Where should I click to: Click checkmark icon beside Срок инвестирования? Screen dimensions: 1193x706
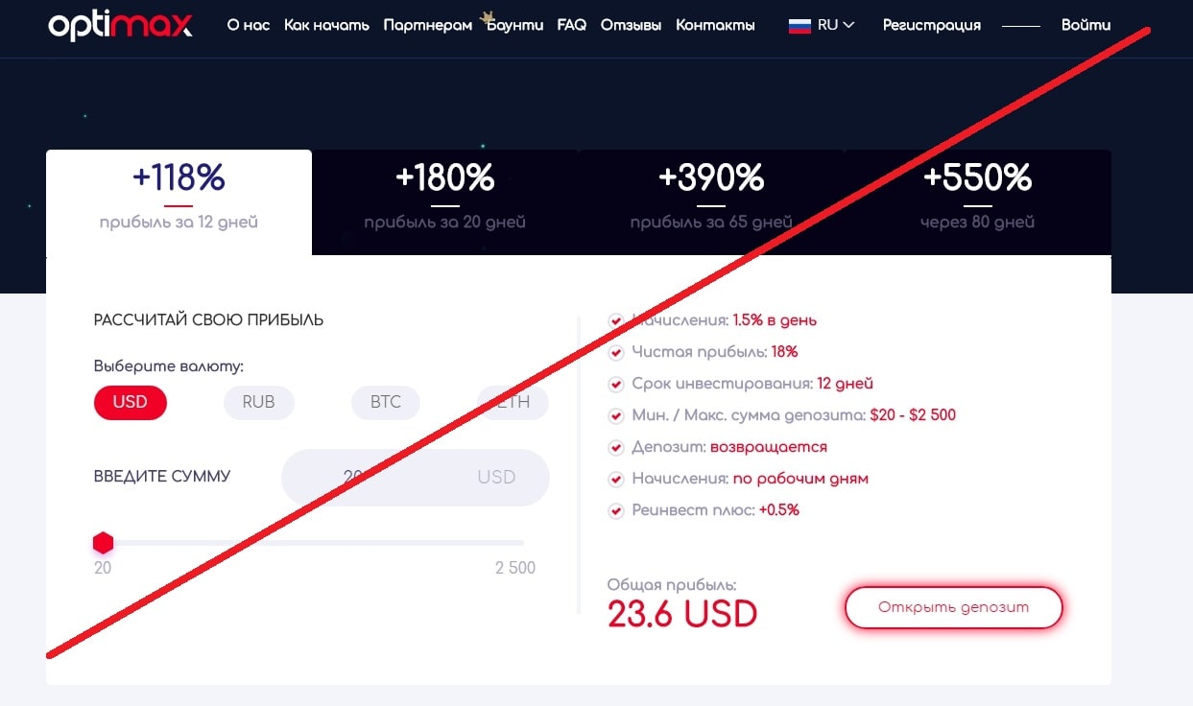[x=616, y=384]
